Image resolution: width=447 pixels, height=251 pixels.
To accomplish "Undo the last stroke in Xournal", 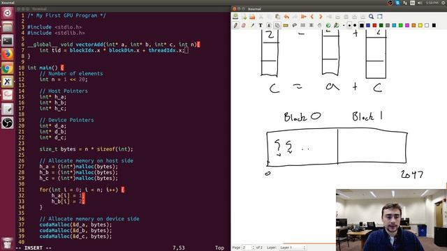I will 286,17.
